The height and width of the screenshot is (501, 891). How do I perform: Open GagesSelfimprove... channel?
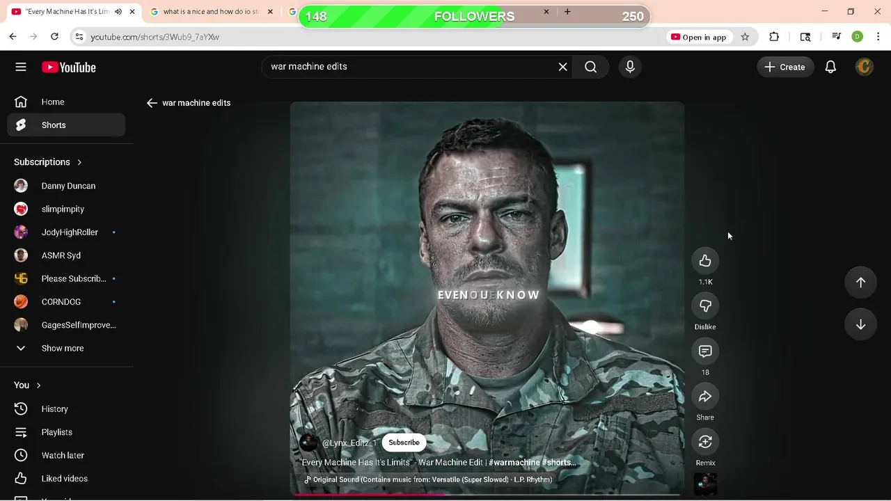click(66, 325)
